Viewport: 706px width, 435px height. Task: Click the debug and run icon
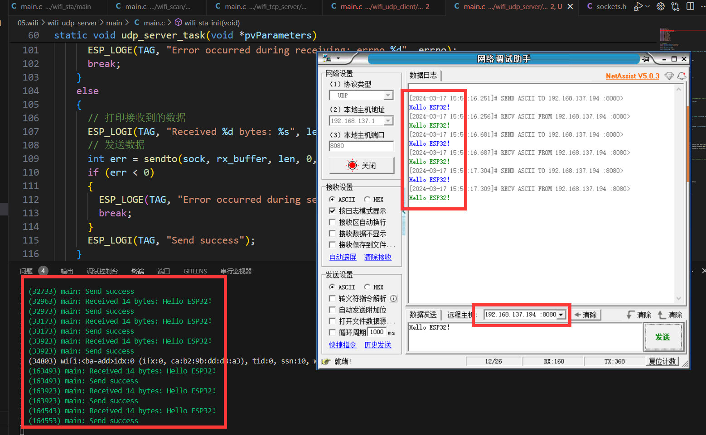point(638,6)
